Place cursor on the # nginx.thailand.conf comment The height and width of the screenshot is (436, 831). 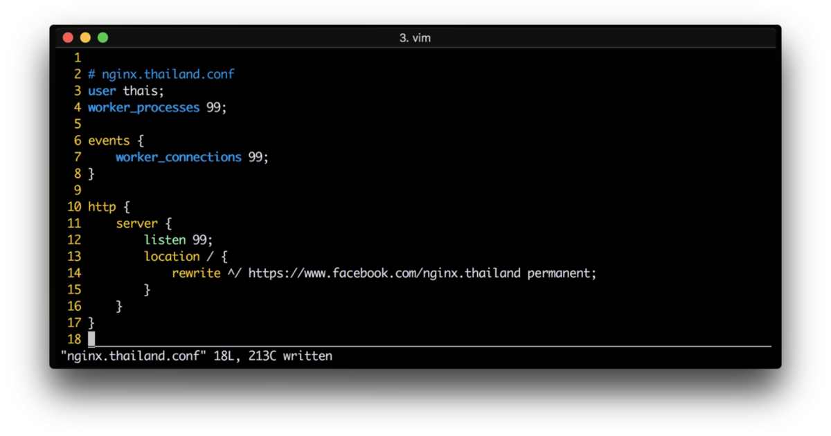161,74
